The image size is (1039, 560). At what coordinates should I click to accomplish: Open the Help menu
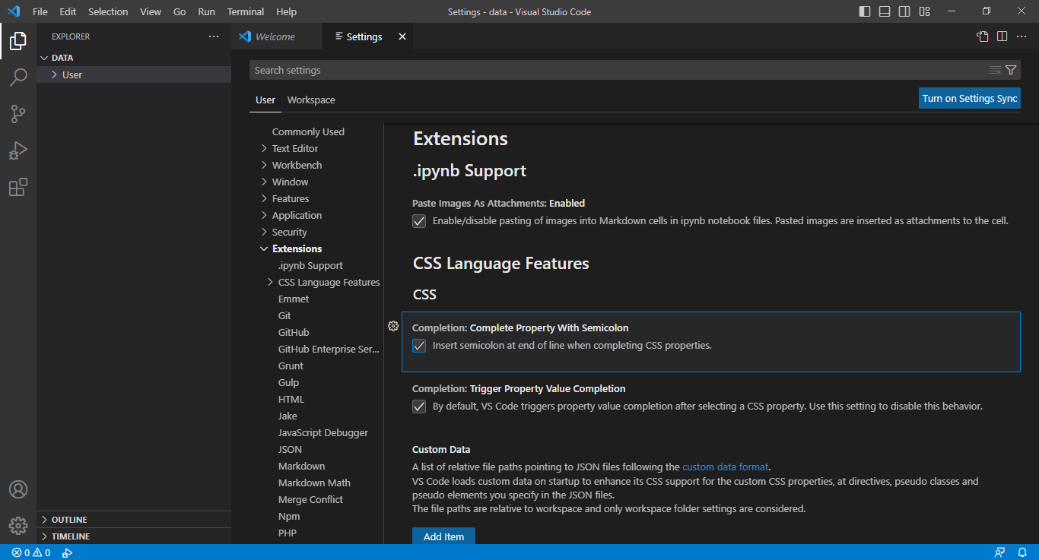coord(287,11)
